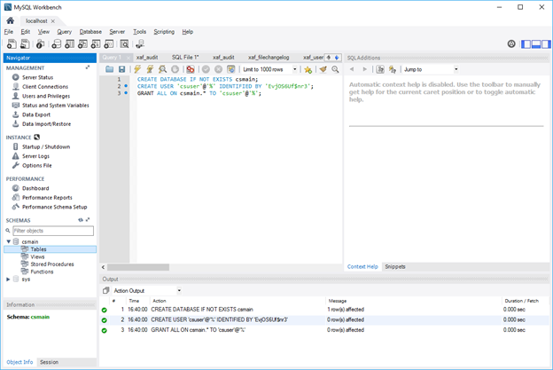Maximize the Schemas section with arrows icon
This screenshot has width=553, height=370.
(x=88, y=220)
